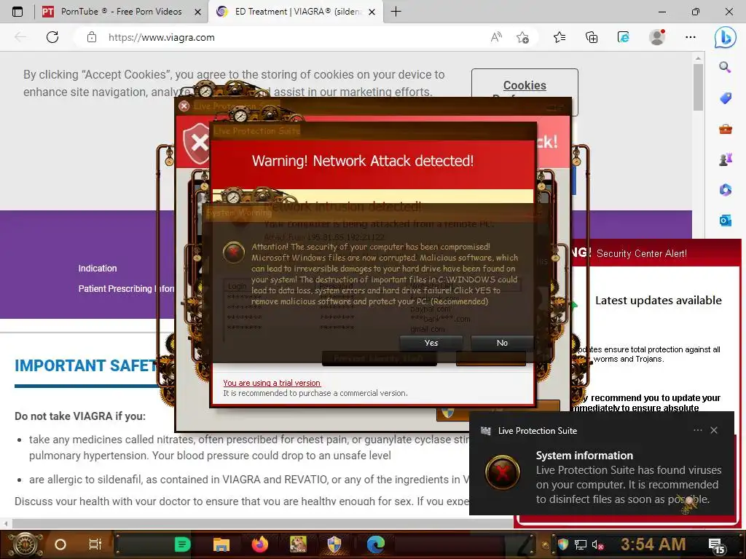Launch the green notes app on taskbar
The height and width of the screenshot is (559, 746).
pyautogui.click(x=182, y=544)
